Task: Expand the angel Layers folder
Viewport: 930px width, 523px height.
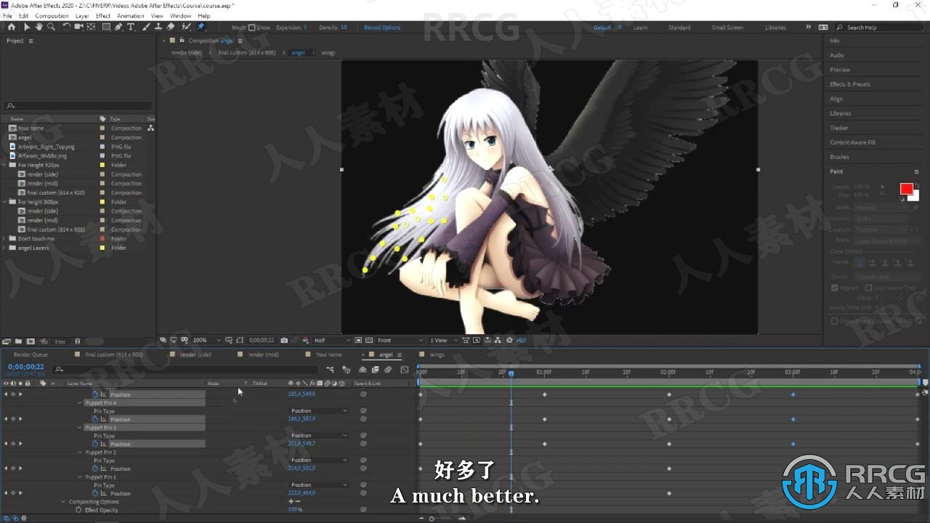Action: click(4, 248)
